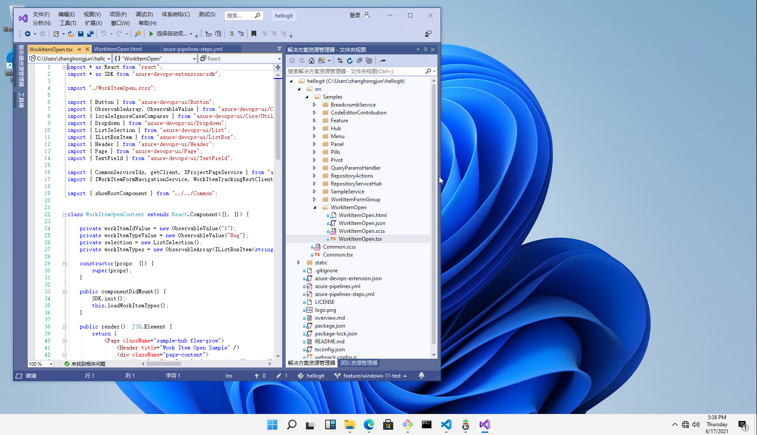Click the Live Share feedback icon
757x435 pixels.
[x=428, y=34]
